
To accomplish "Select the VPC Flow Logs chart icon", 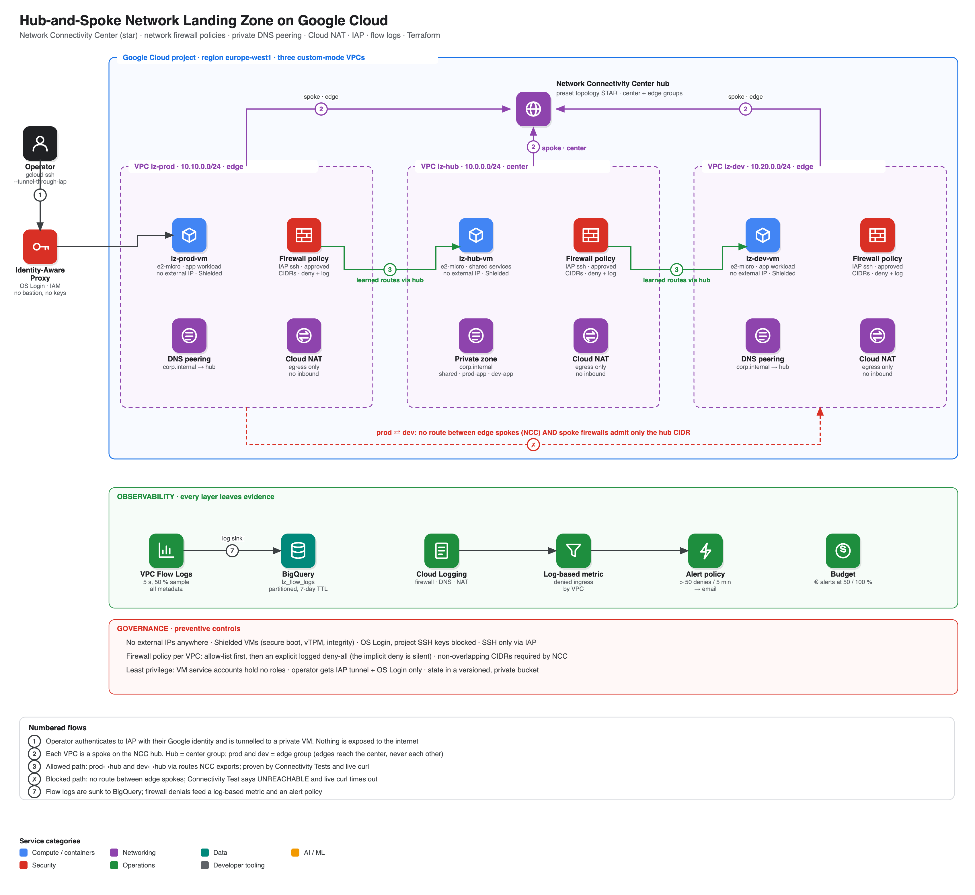I will click(x=166, y=551).
